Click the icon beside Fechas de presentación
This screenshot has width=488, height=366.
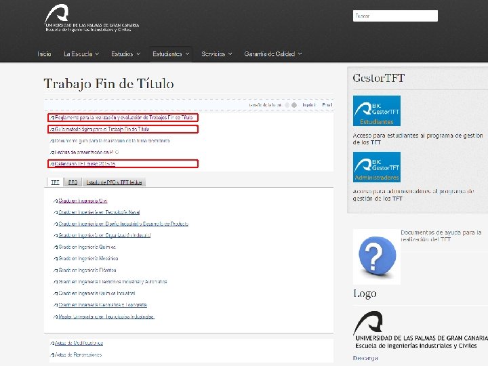[x=52, y=152]
